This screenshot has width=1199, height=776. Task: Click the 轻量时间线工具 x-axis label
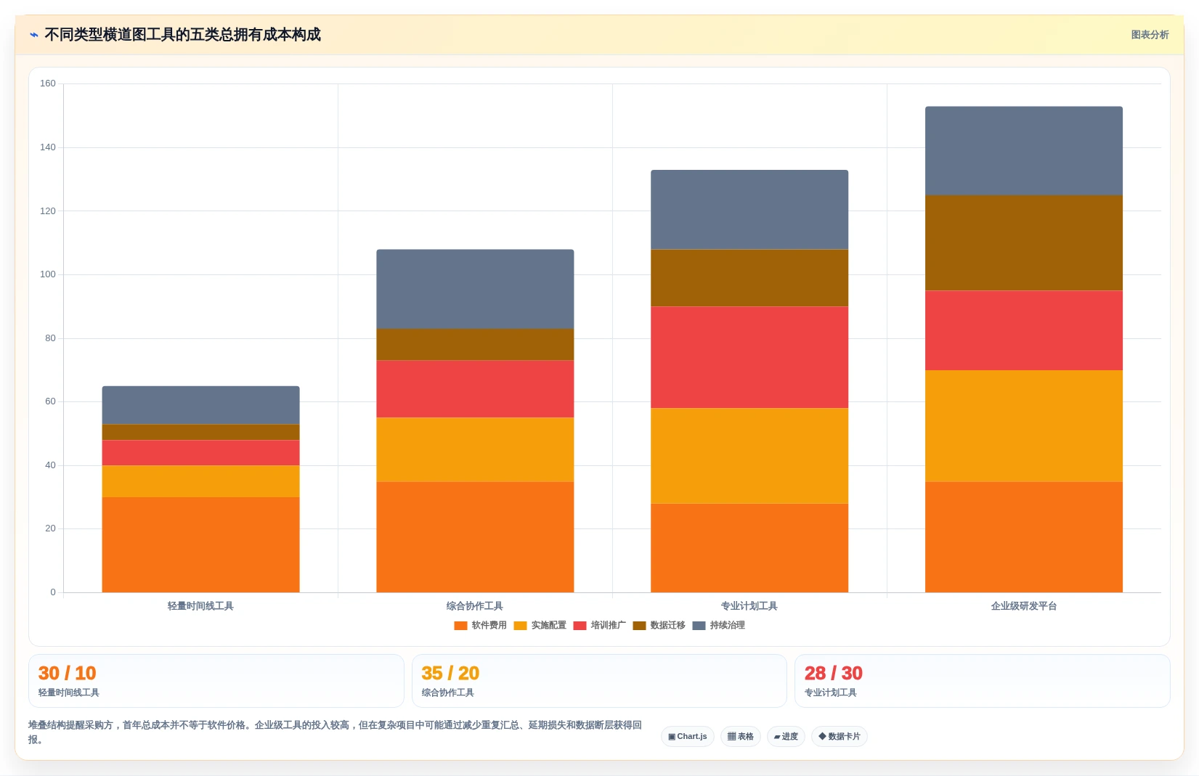pos(200,606)
